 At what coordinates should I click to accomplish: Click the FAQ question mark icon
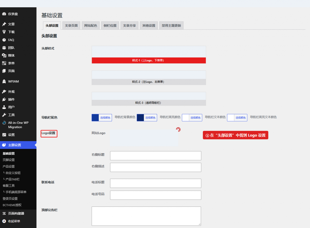pyautogui.click(x=4, y=40)
